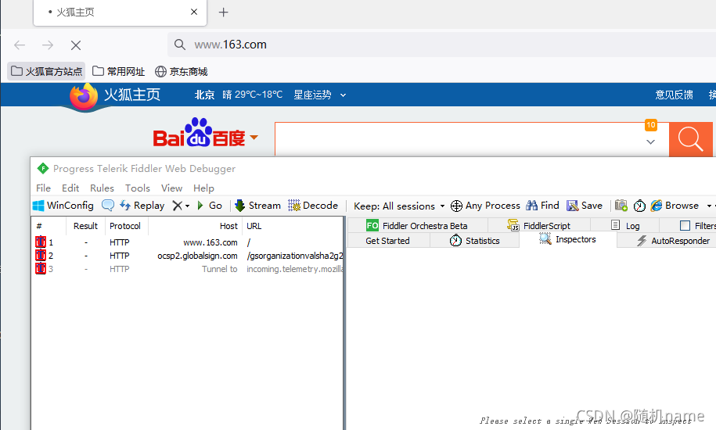
Task: Click session 2 status icon
Action: pos(41,256)
